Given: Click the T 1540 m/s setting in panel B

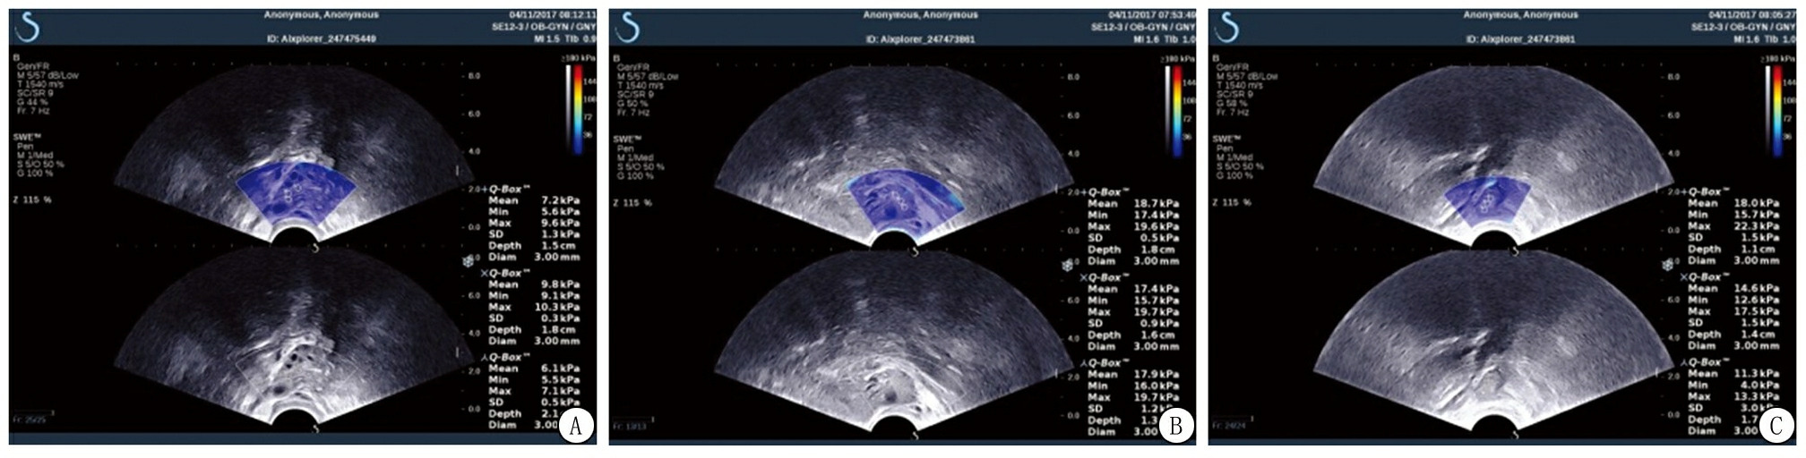Looking at the screenshot, I should coord(639,85).
